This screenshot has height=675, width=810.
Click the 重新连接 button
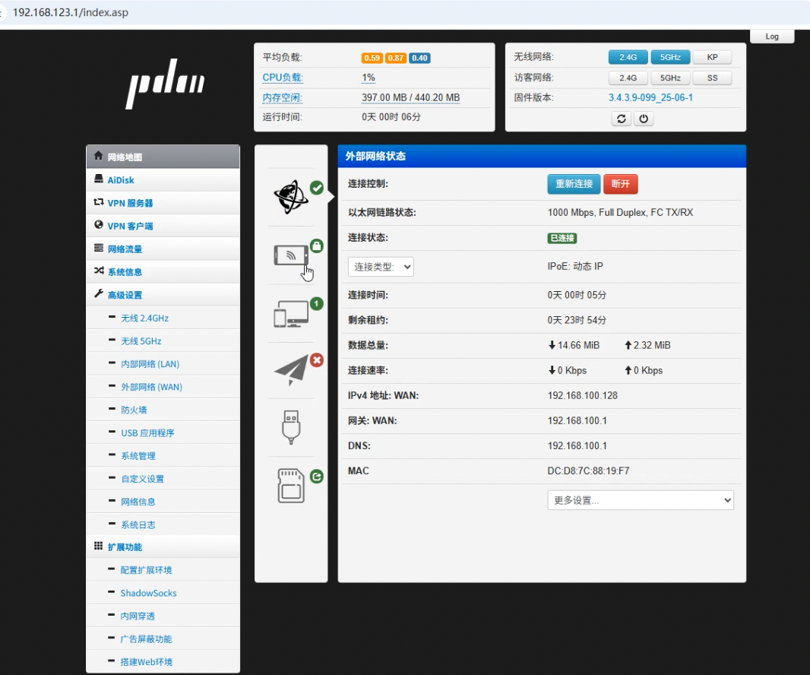(x=574, y=185)
